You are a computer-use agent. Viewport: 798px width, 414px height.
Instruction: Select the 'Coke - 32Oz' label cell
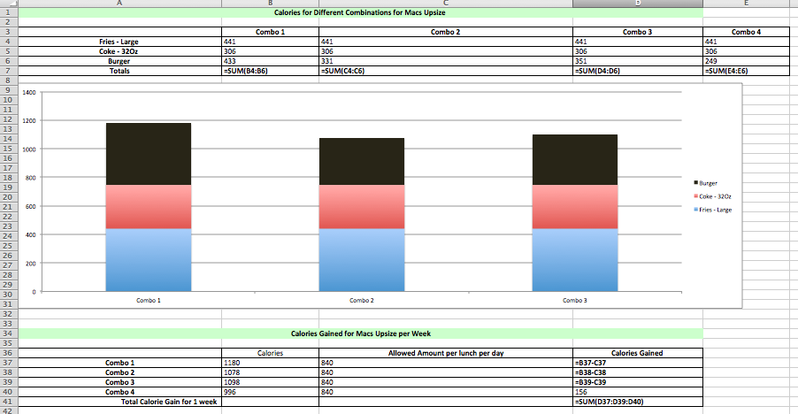pyautogui.click(x=120, y=51)
